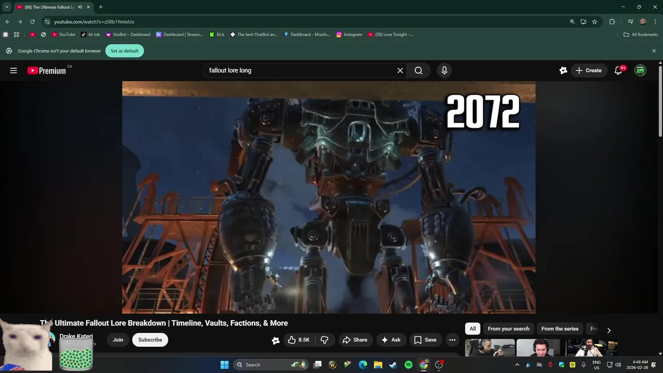
Task: Open File Explorer from the taskbar
Action: coord(378,365)
